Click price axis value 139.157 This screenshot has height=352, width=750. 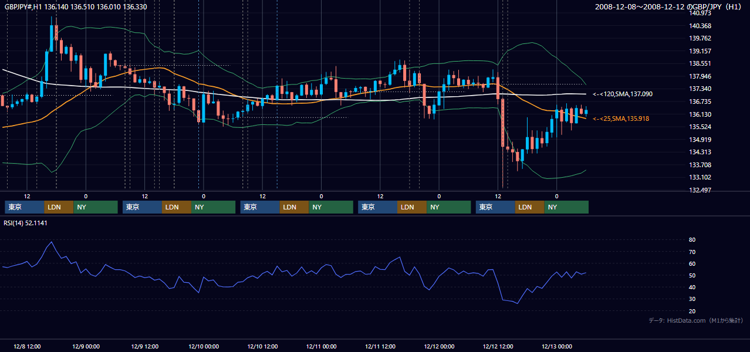[701, 51]
